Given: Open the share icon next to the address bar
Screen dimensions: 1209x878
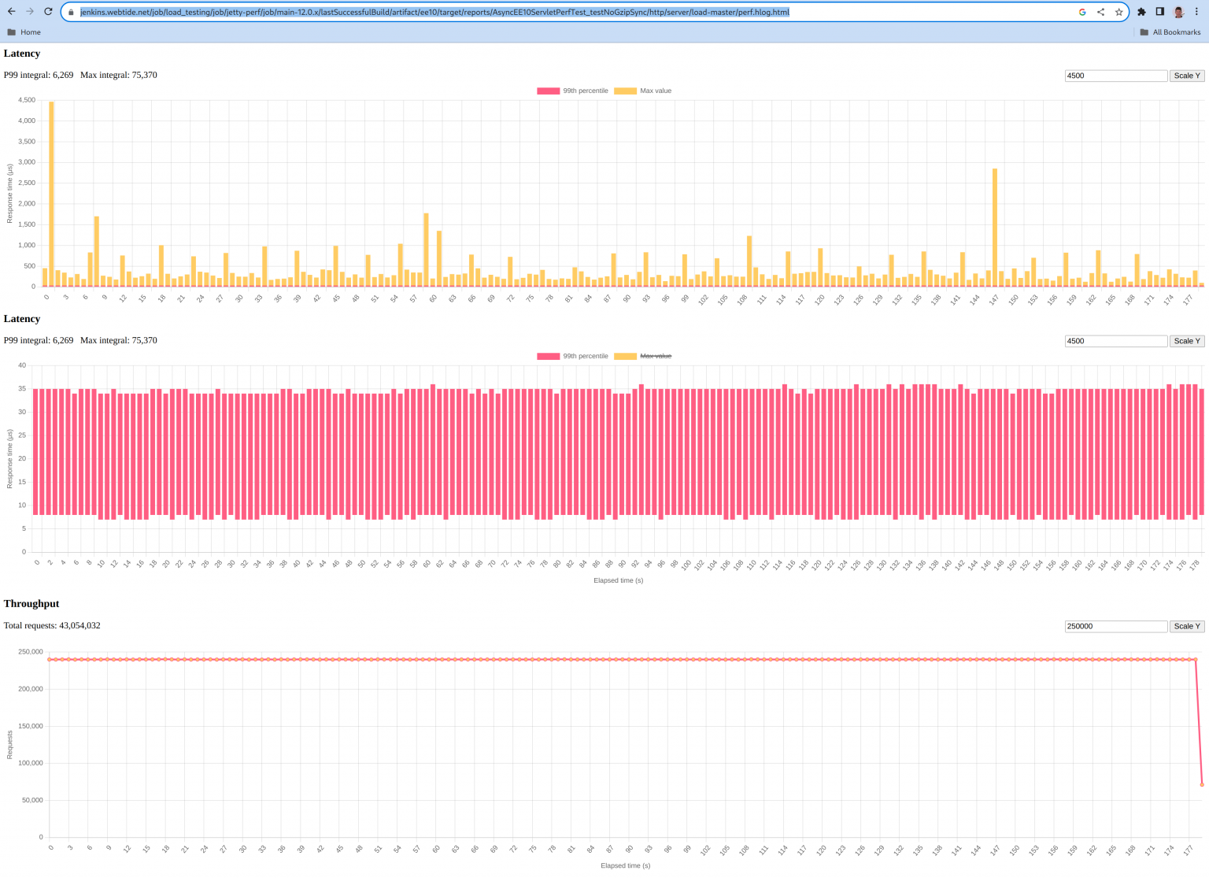Looking at the screenshot, I should [x=1100, y=12].
